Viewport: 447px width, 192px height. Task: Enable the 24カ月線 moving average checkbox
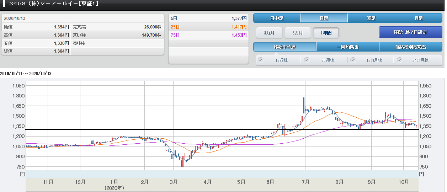(400, 60)
